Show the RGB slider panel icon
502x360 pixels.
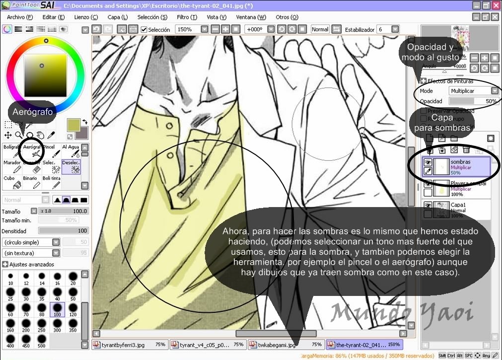point(18,29)
